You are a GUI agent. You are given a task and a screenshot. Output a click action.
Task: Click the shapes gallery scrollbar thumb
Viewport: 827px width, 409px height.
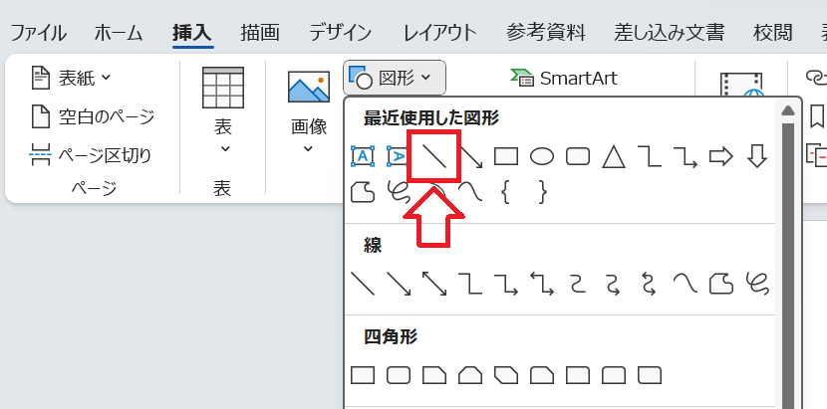coord(788,264)
